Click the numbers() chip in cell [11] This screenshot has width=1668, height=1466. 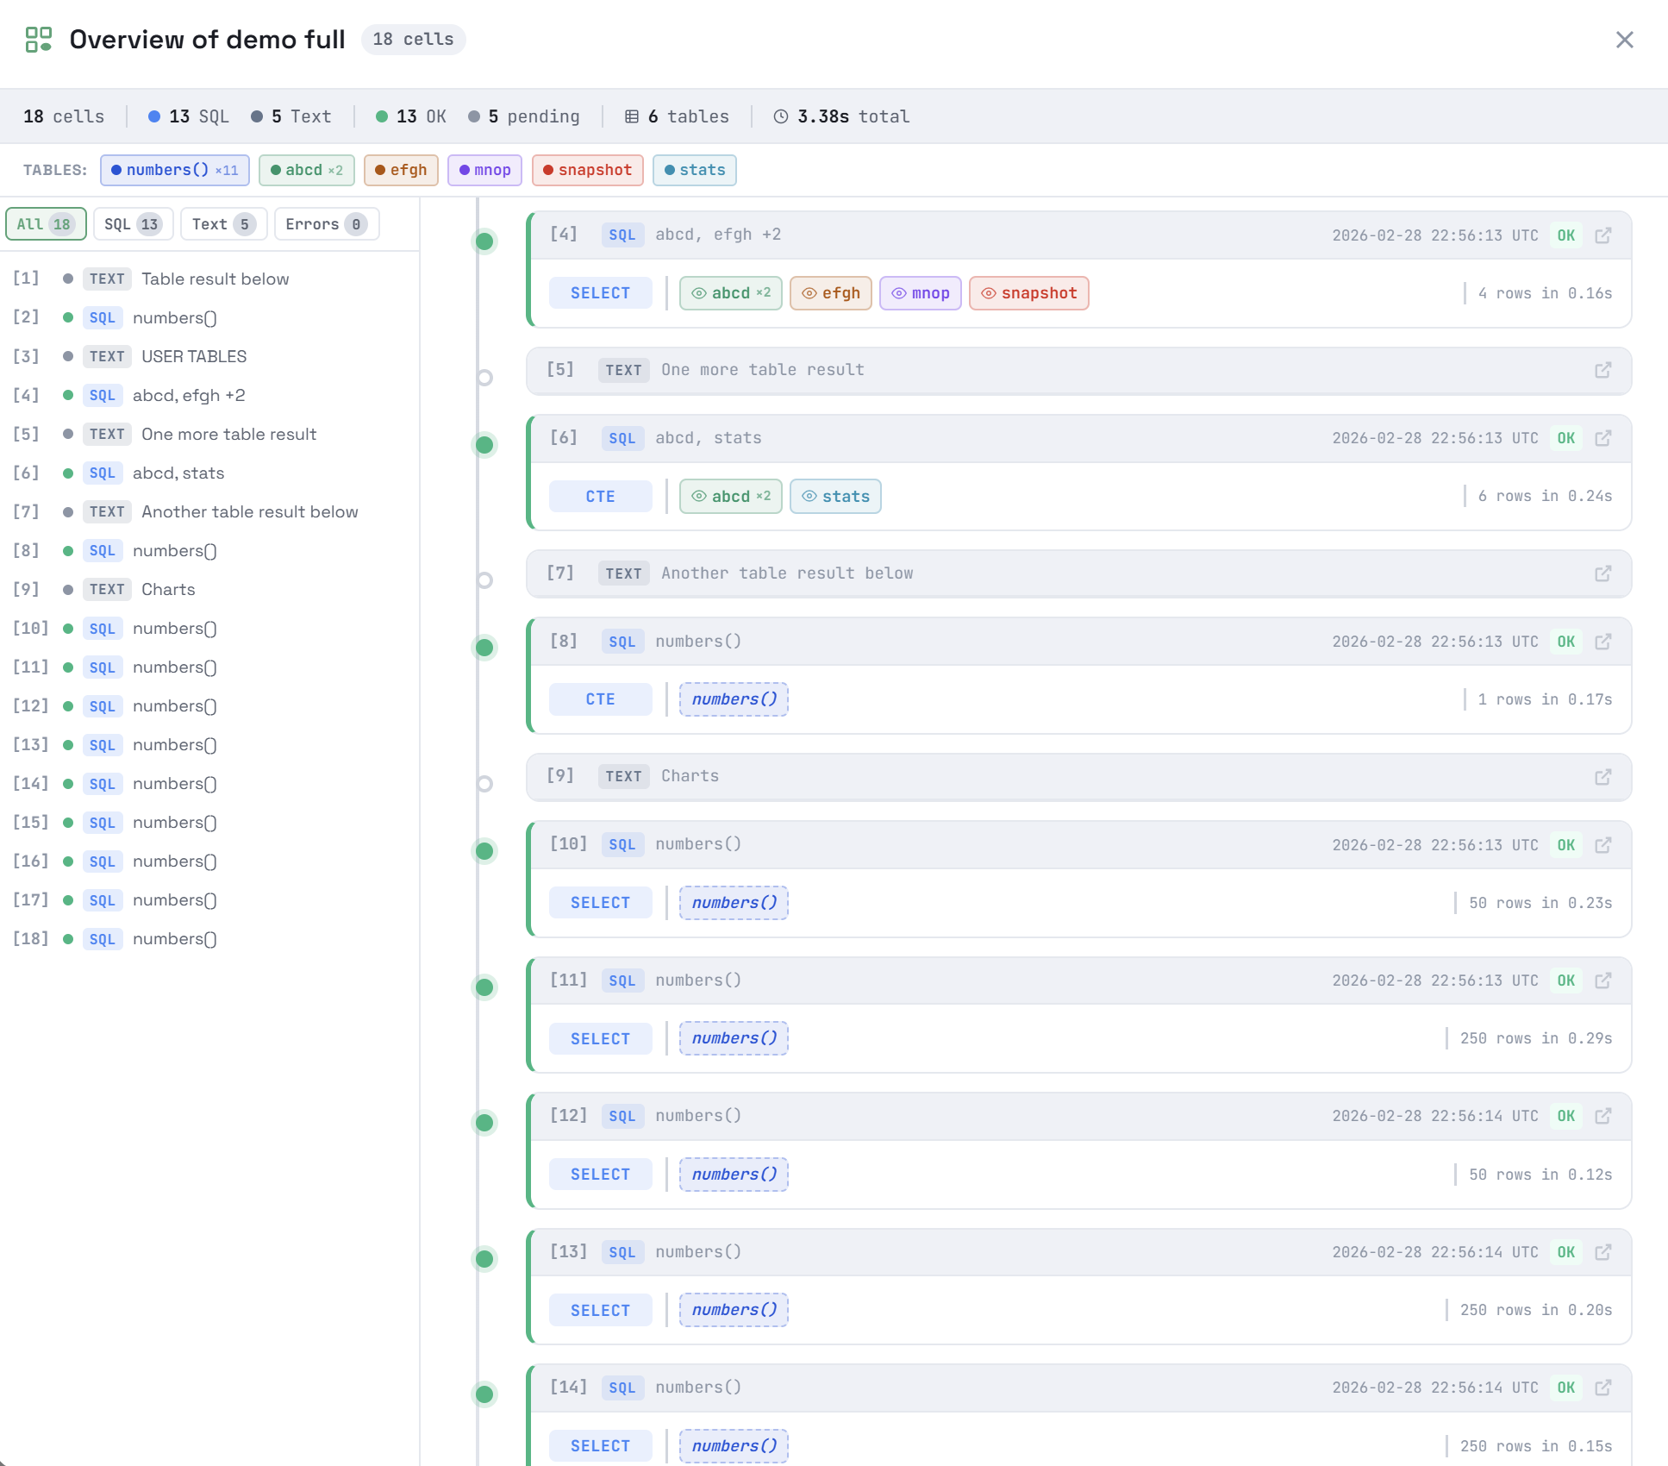coord(734,1038)
